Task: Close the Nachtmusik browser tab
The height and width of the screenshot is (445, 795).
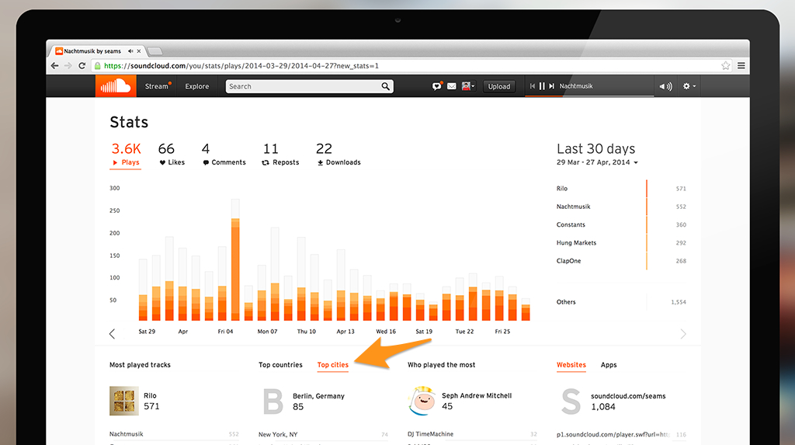Action: (139, 51)
